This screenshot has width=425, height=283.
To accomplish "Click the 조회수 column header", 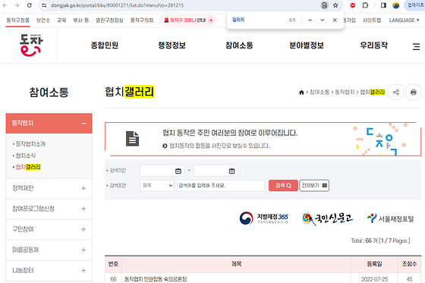I will pos(409,264).
